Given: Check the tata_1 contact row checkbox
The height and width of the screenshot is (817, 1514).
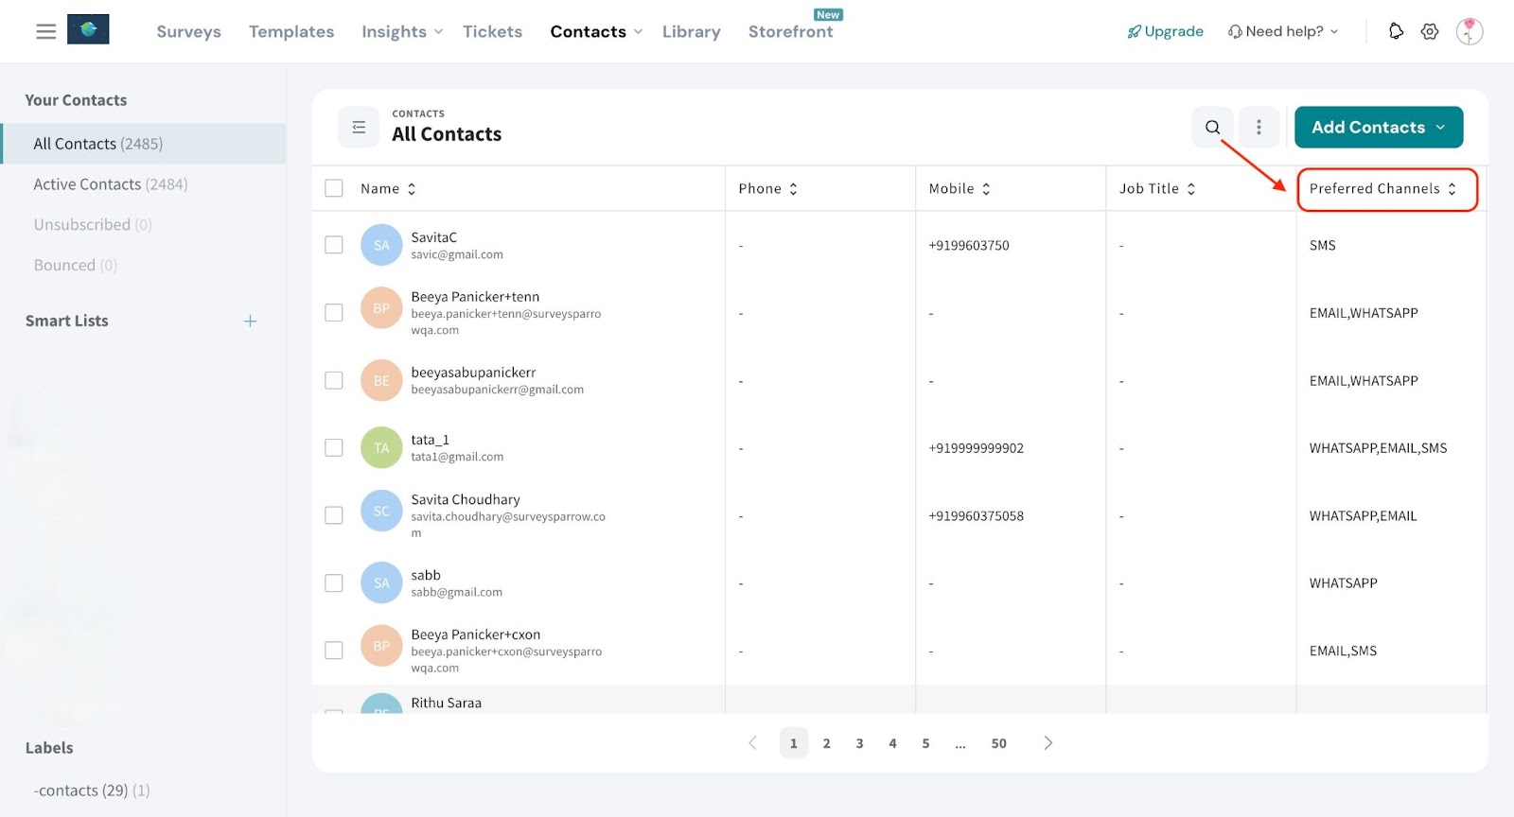Looking at the screenshot, I should [334, 447].
